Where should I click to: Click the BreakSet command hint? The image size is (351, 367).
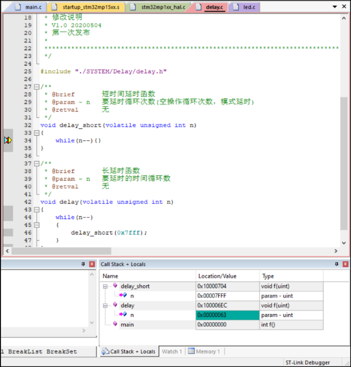pos(62,351)
